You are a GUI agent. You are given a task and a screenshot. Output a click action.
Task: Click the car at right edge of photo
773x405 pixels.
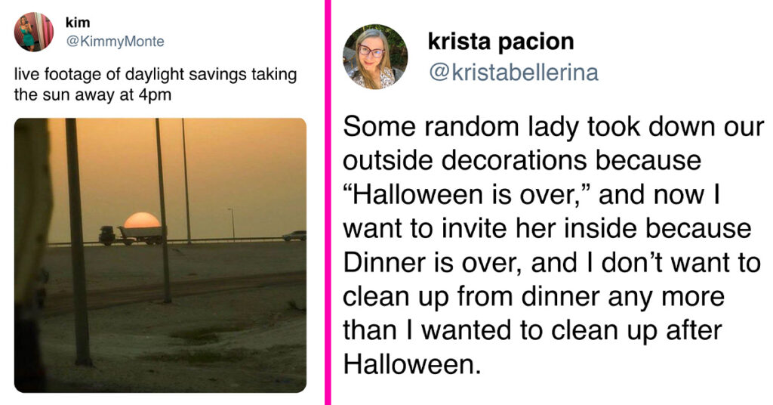(295, 236)
